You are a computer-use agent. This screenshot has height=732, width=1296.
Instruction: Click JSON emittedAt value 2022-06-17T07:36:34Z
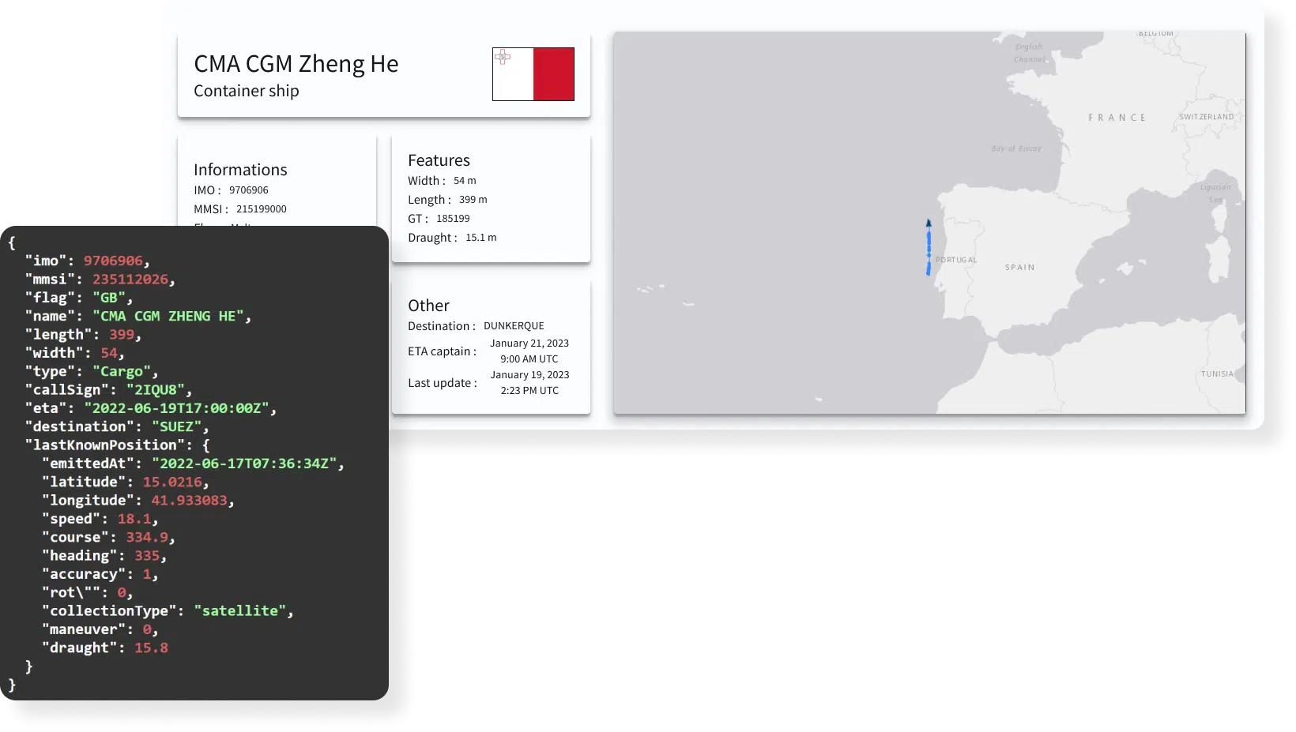point(245,464)
